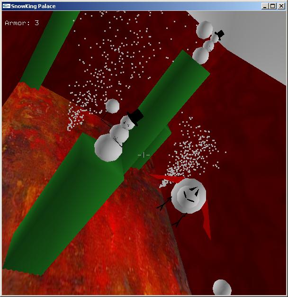Click the crosshair at screen center

coord(144,155)
